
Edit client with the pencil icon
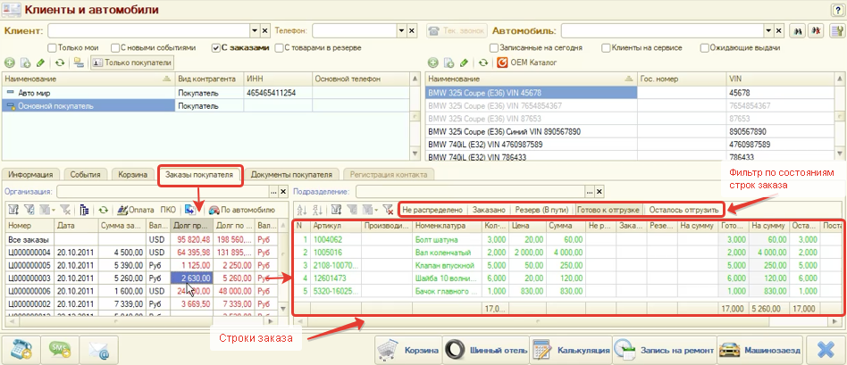pyautogui.click(x=40, y=63)
